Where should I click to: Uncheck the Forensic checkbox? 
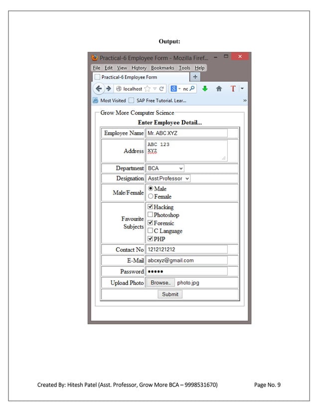150,222
